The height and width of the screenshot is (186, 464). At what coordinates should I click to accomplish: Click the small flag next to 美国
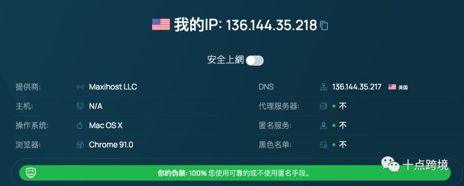(392, 87)
